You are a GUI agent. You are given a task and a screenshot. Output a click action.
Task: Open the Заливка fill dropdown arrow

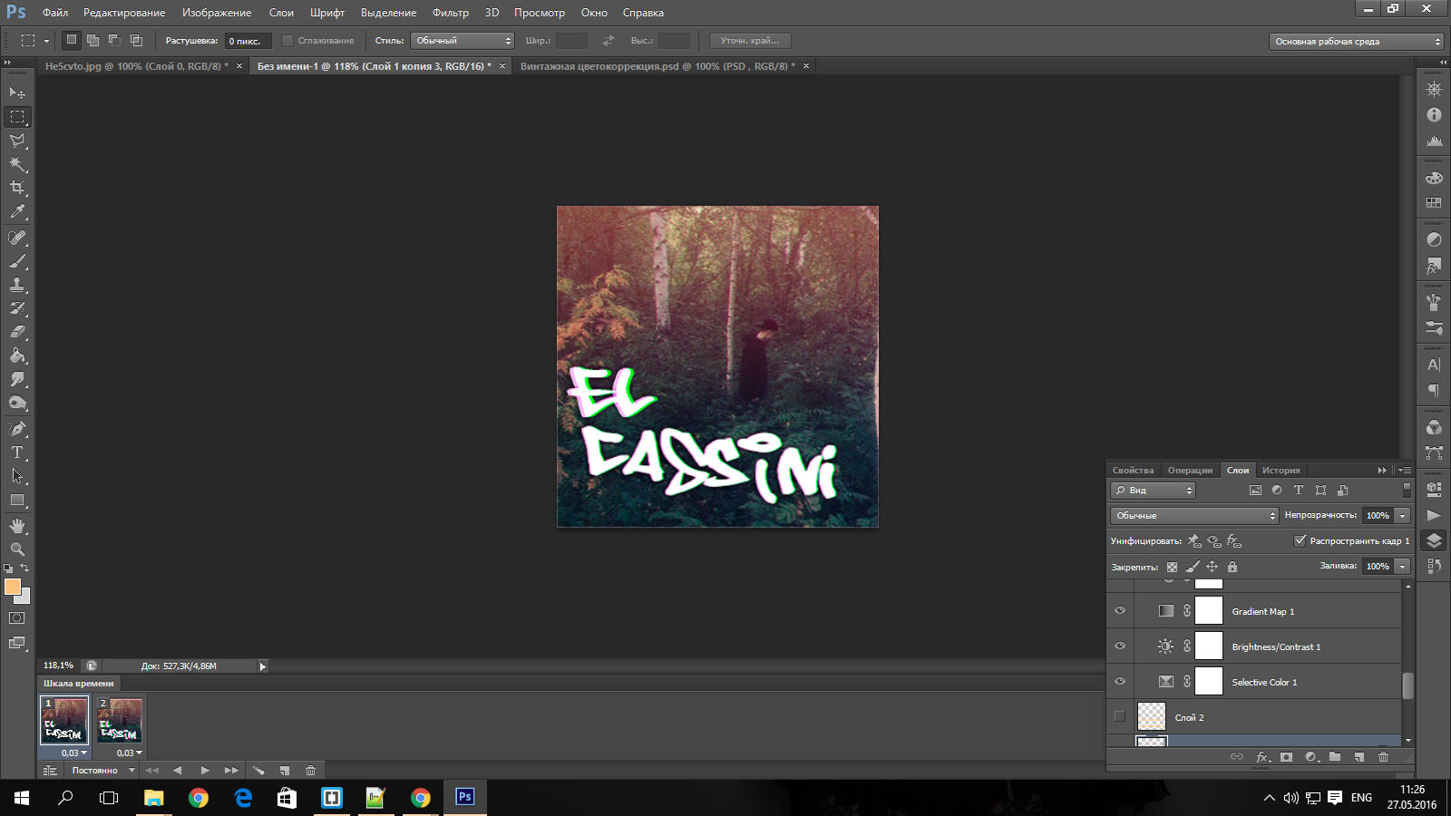point(1403,567)
